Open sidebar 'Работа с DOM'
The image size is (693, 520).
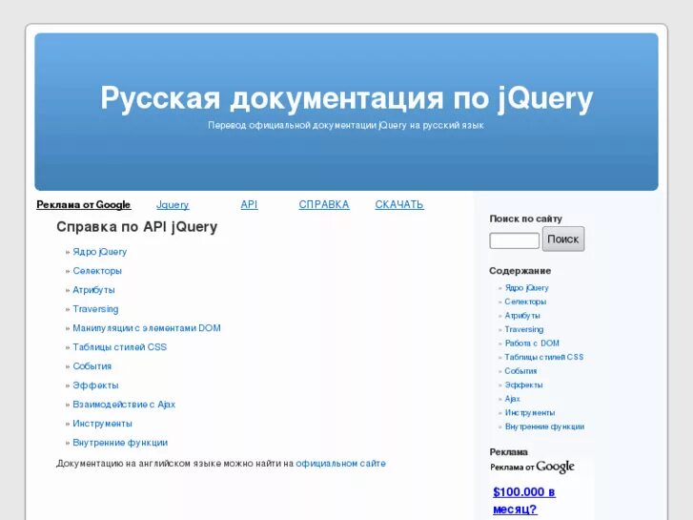pyautogui.click(x=532, y=343)
